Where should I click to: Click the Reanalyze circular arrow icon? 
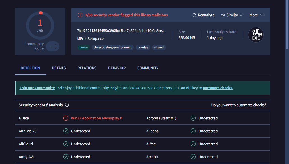coord(194,15)
